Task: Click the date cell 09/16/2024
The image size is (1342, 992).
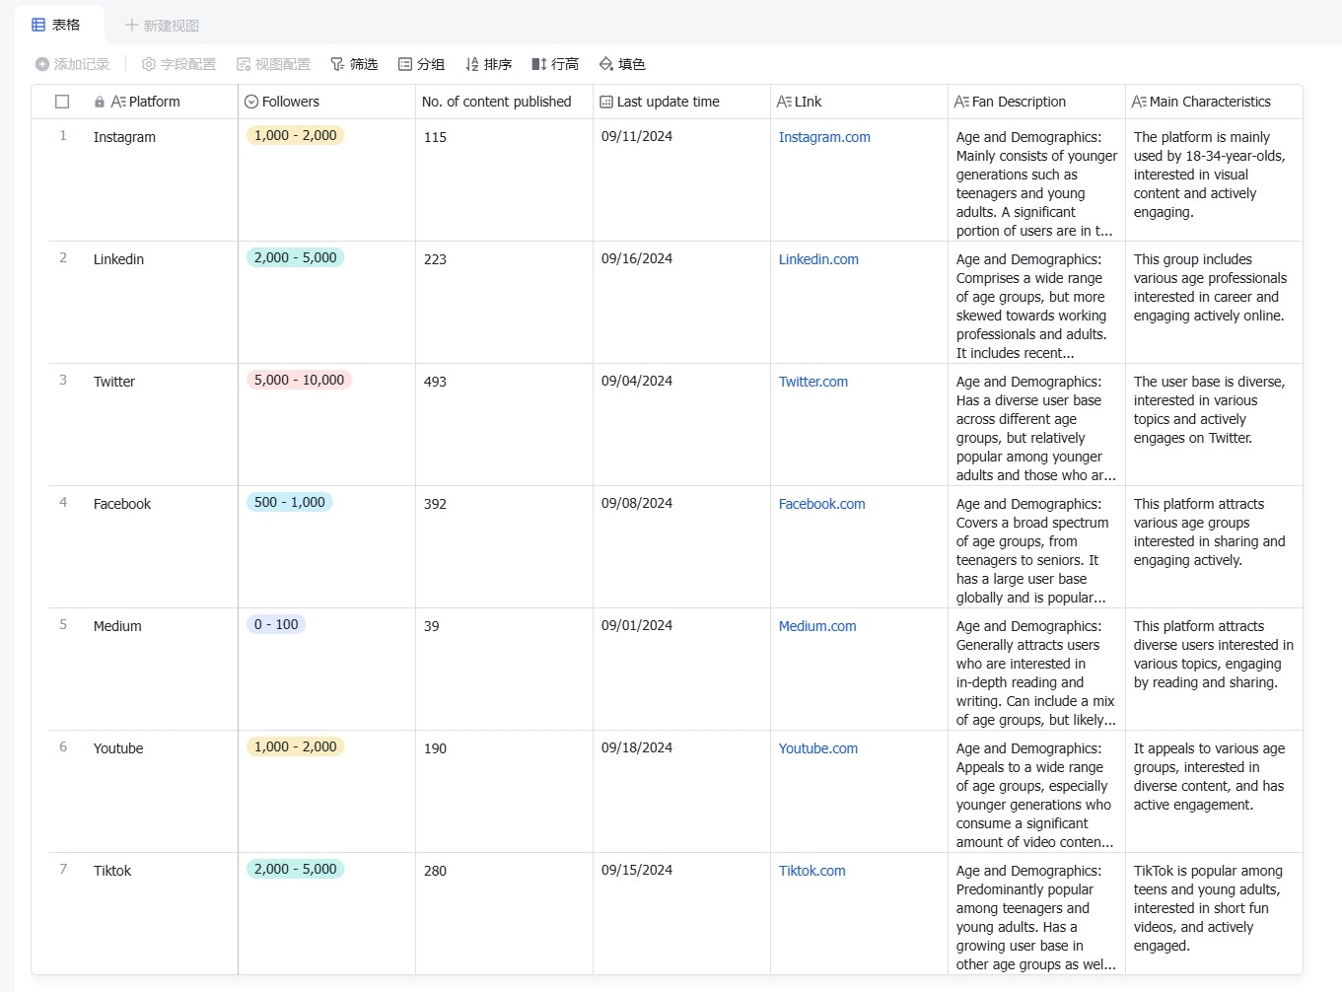Action: pos(681,302)
